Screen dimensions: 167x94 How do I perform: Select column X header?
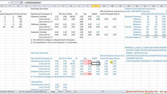point(79,6)
